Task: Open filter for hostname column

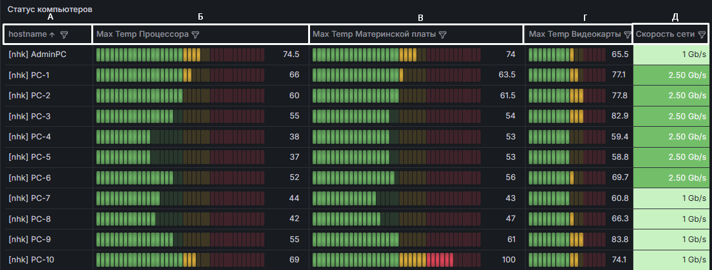Action: [x=64, y=34]
